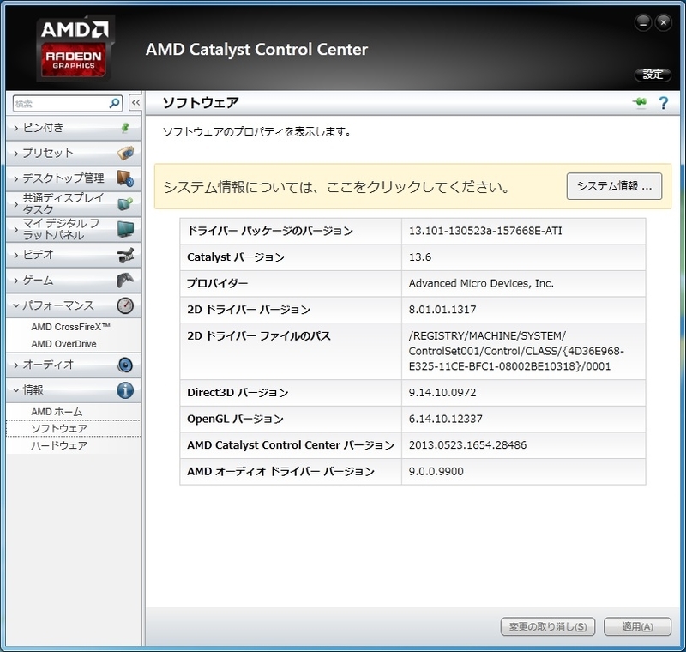This screenshot has height=652, width=686.
Task: Click the green pin icon in ピン付き row
Action: [125, 128]
